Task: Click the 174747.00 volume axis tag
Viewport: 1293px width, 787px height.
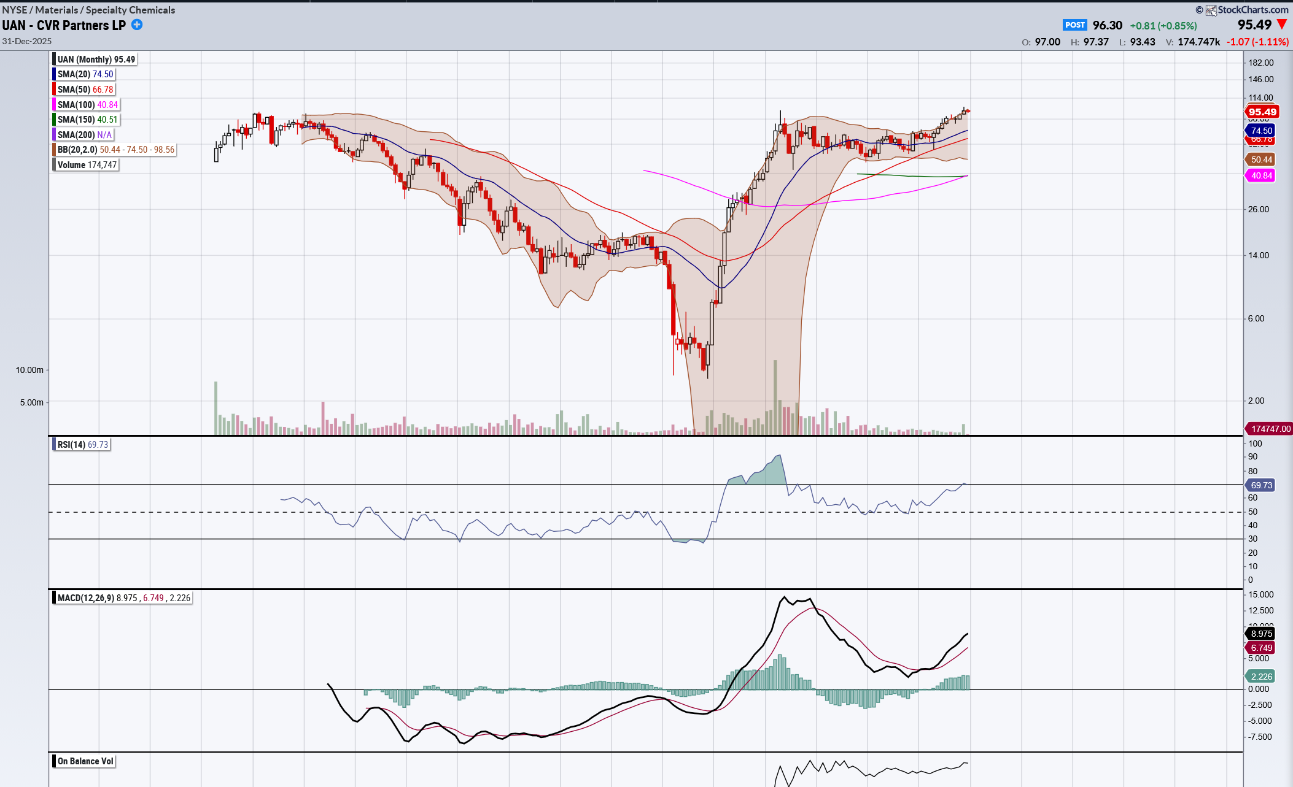Action: (x=1270, y=429)
